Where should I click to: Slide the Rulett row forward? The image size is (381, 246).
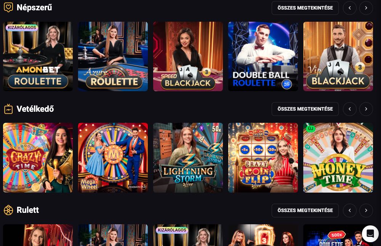366,210
